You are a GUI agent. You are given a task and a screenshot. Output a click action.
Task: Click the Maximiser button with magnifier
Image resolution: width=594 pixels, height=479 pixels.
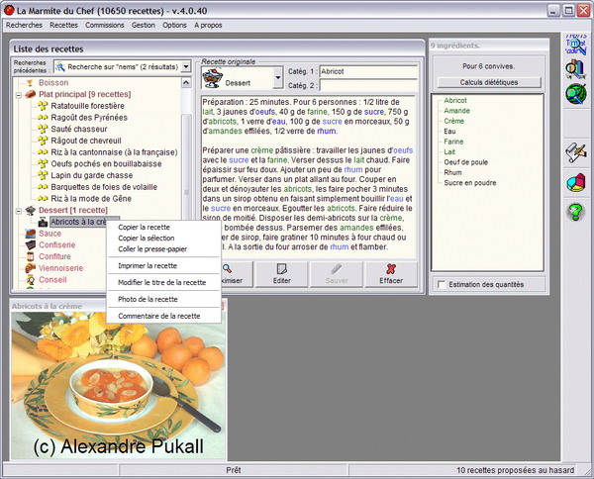[236, 274]
